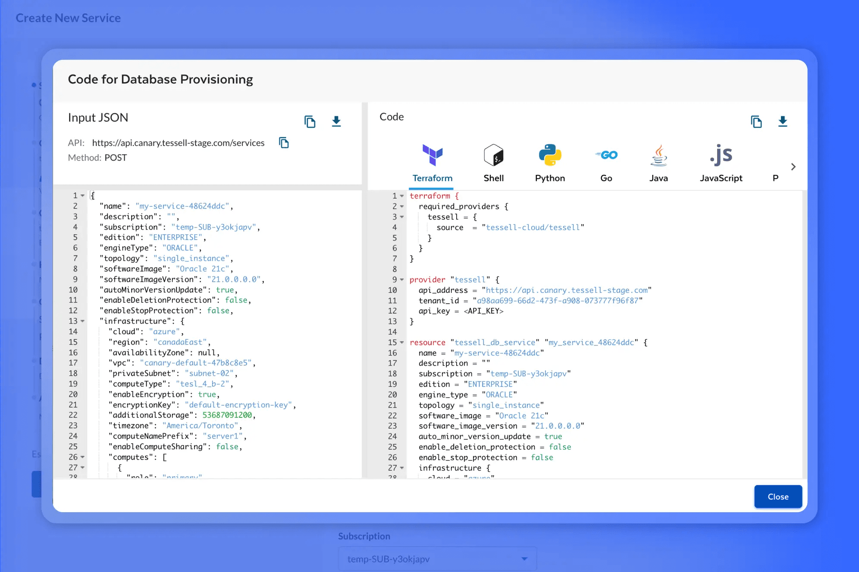Open the Subscription dropdown behind the dialog
This screenshot has height=572, width=859.
pos(437,559)
